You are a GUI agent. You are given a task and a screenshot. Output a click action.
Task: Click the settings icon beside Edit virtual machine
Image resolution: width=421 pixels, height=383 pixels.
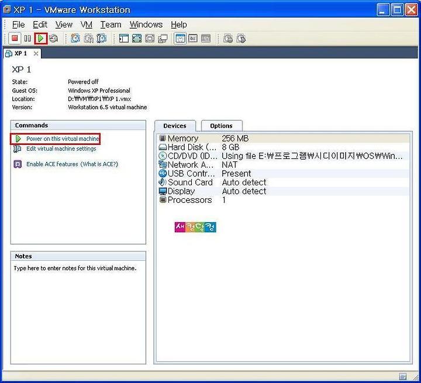pos(18,149)
